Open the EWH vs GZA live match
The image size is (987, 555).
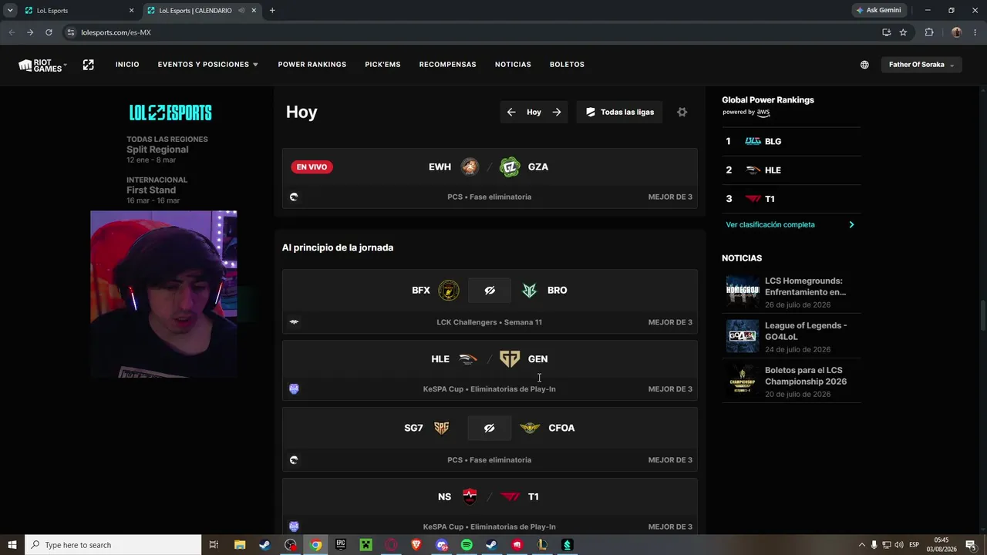point(490,179)
